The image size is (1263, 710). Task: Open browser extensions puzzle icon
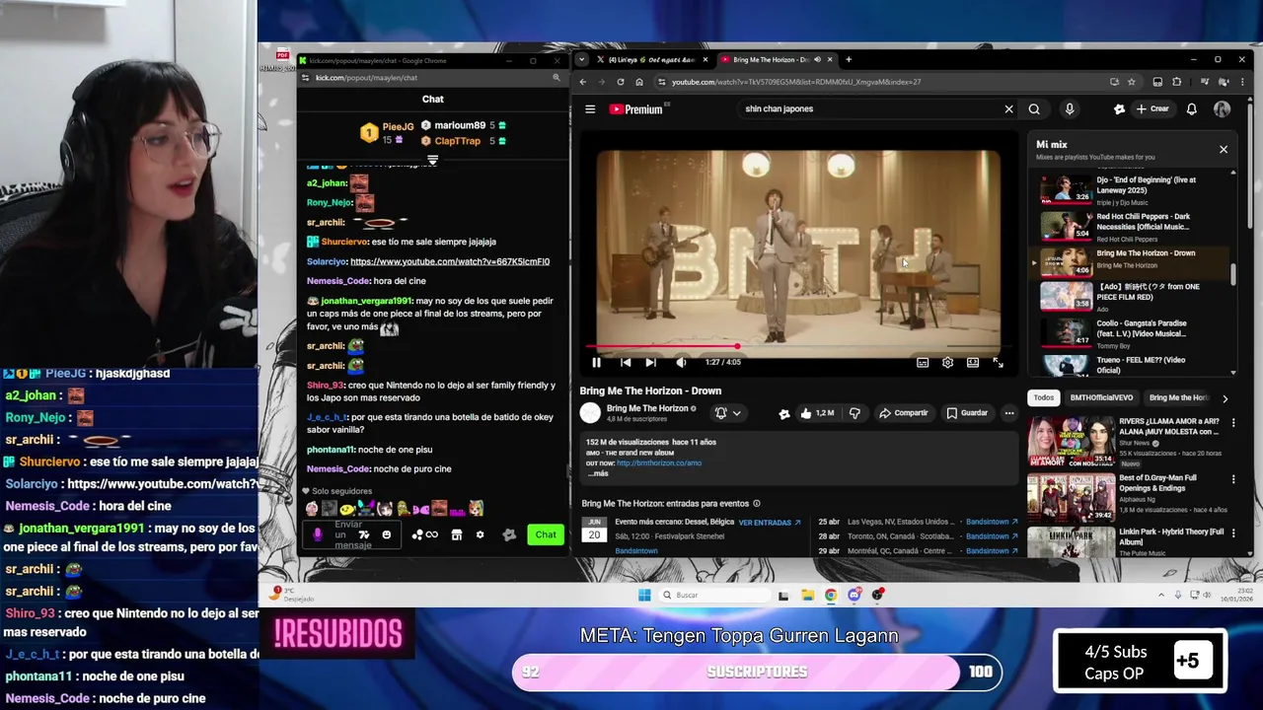tap(1177, 82)
